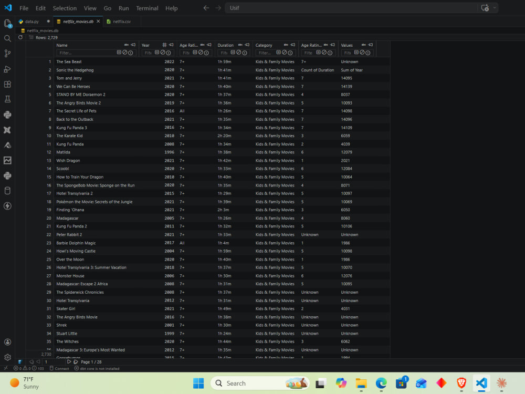Click the 'Count of Duration' cell
The width and height of the screenshot is (525, 394).
coord(318,70)
